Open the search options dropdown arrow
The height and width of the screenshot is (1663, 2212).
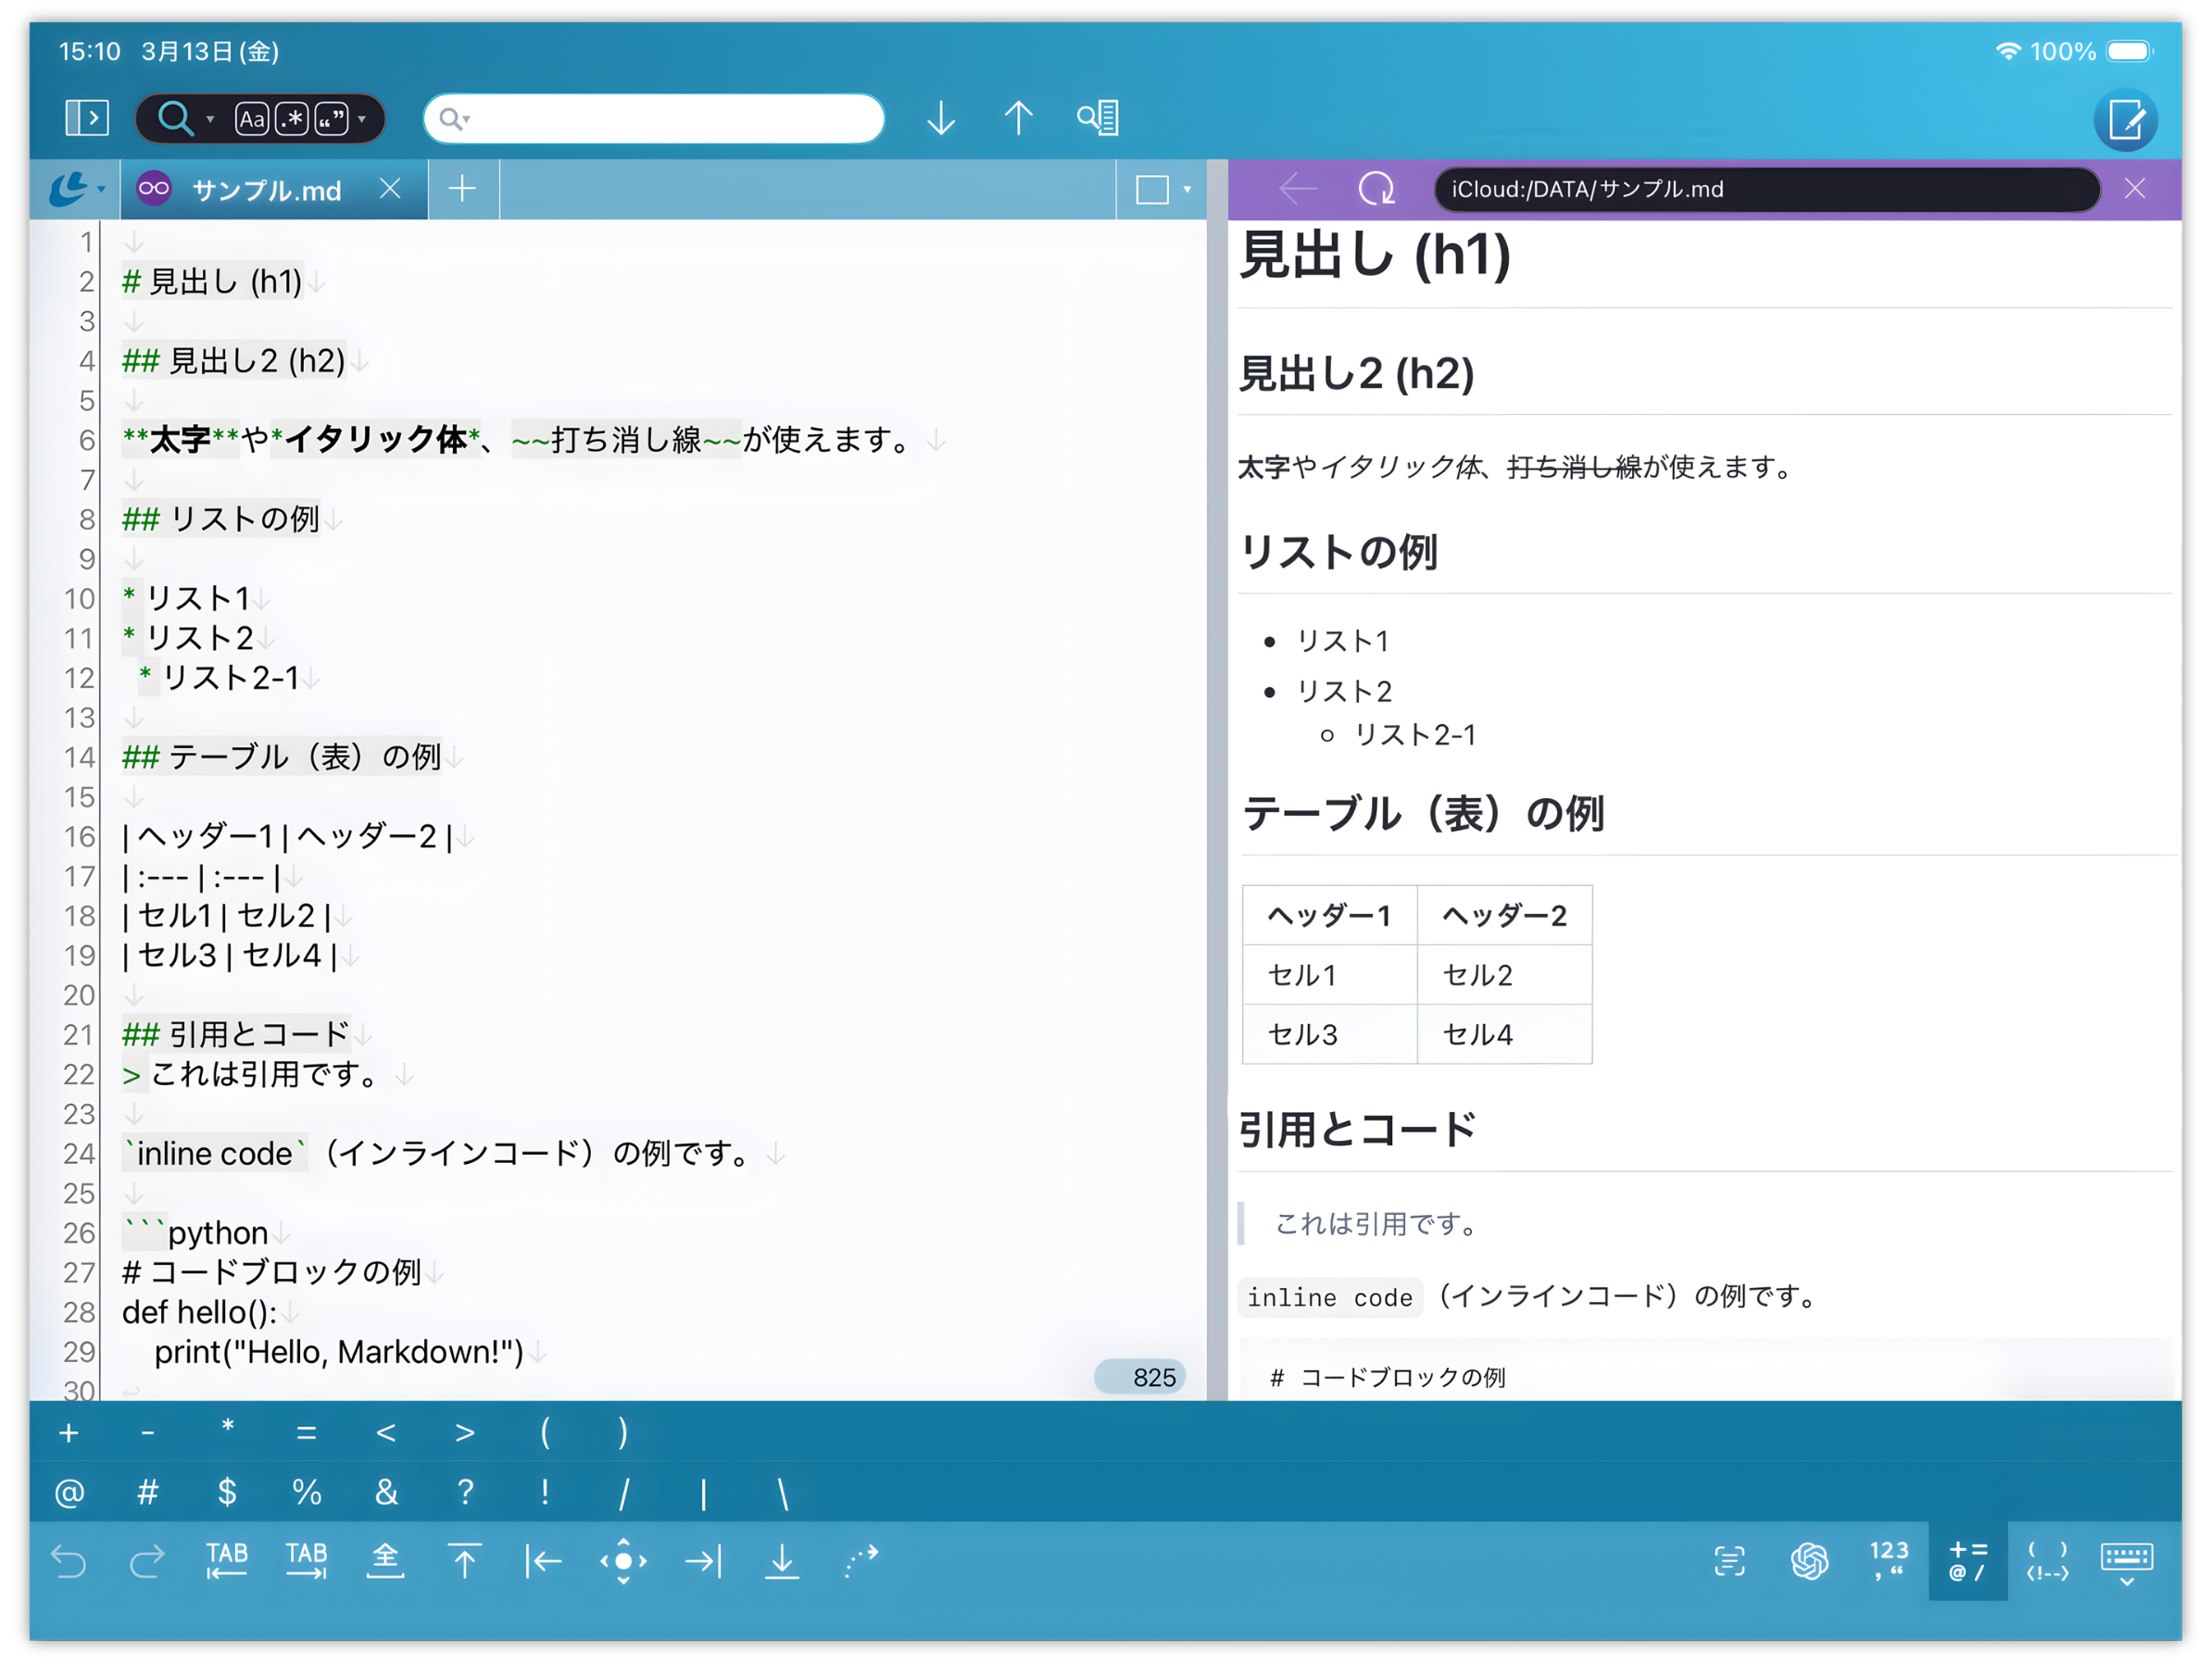[x=362, y=120]
